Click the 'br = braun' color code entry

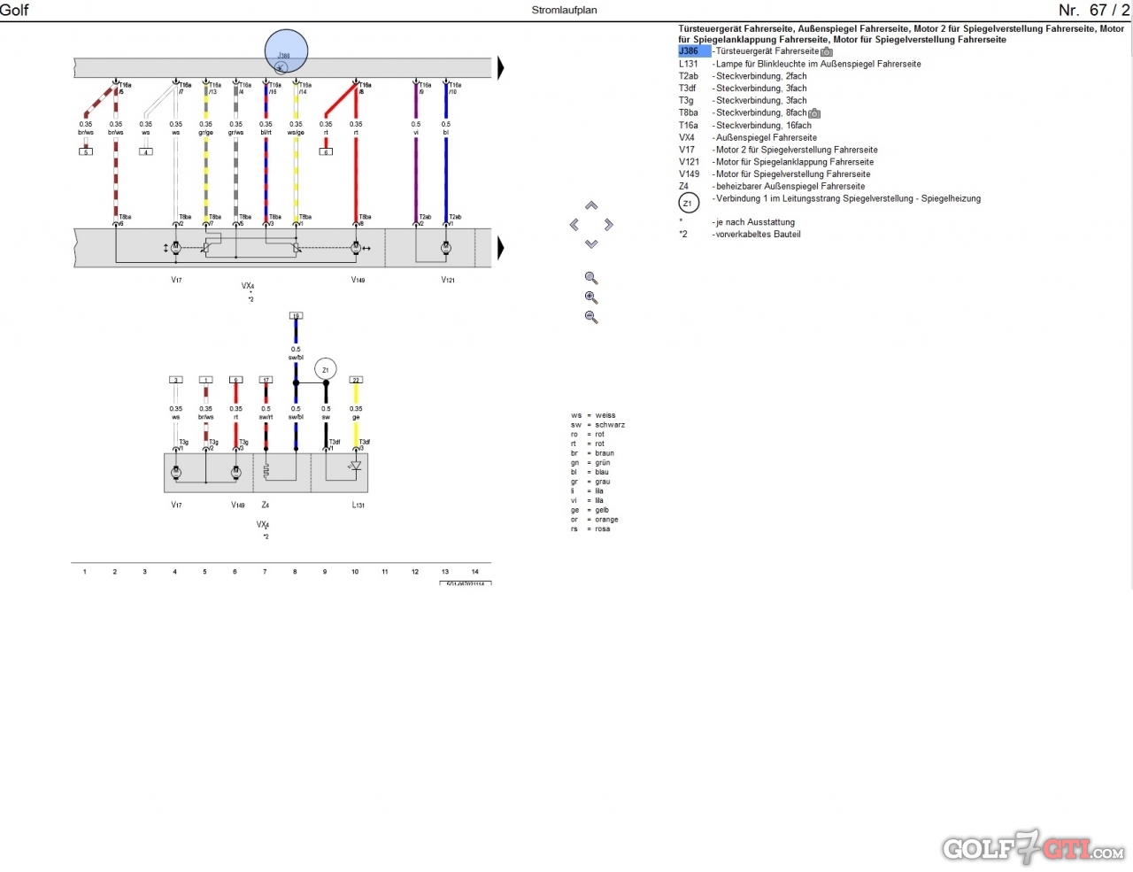[x=592, y=453]
